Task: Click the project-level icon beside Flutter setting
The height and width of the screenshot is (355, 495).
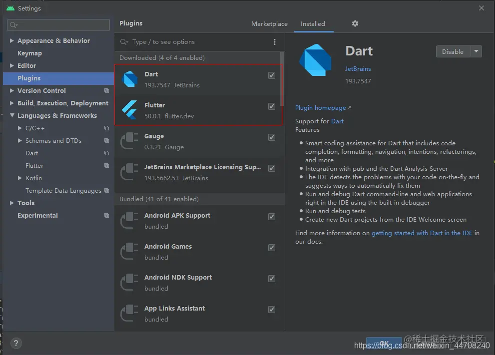Action: coord(107,165)
